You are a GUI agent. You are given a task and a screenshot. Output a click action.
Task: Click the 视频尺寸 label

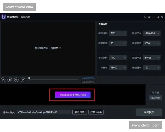137,33
